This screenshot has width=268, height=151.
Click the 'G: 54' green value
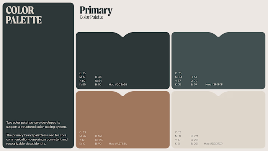[98, 81]
